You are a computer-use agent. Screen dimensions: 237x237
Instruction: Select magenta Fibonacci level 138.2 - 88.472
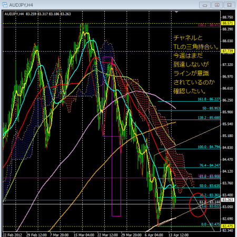click(x=209, y=25)
